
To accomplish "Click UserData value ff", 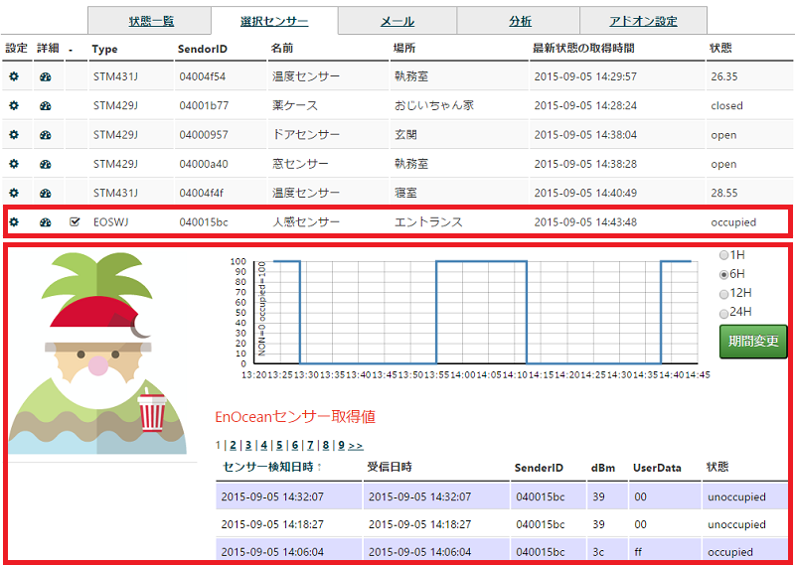I will pos(638,552).
